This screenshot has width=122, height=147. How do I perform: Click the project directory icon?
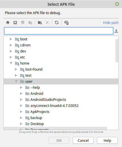point(23,22)
